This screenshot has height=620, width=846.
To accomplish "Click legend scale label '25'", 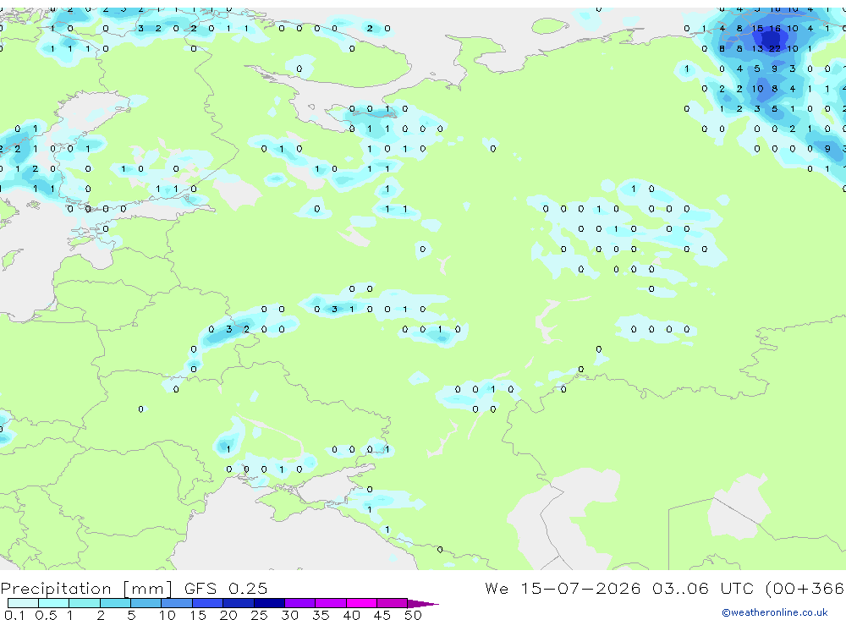I will (x=259, y=615).
